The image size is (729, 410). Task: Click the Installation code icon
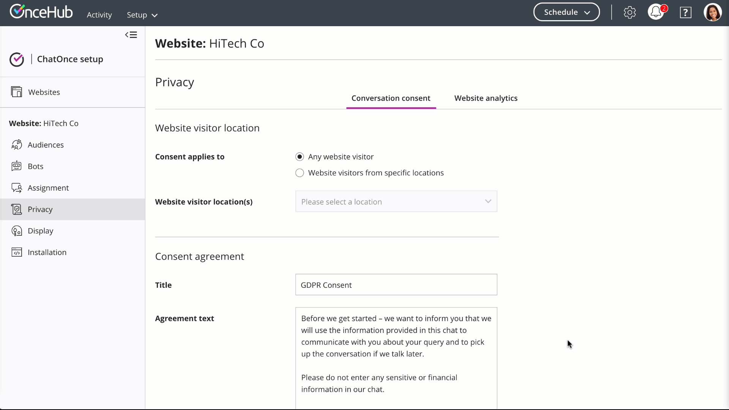[17, 252]
